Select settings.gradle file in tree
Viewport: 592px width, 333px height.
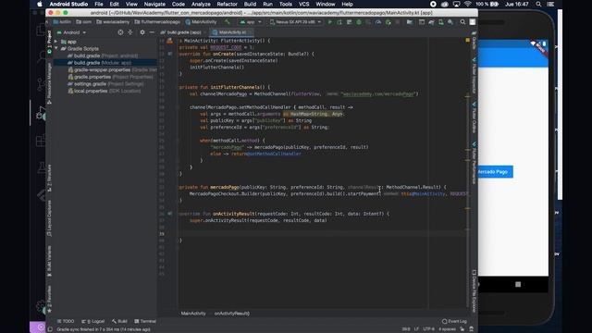coord(105,84)
